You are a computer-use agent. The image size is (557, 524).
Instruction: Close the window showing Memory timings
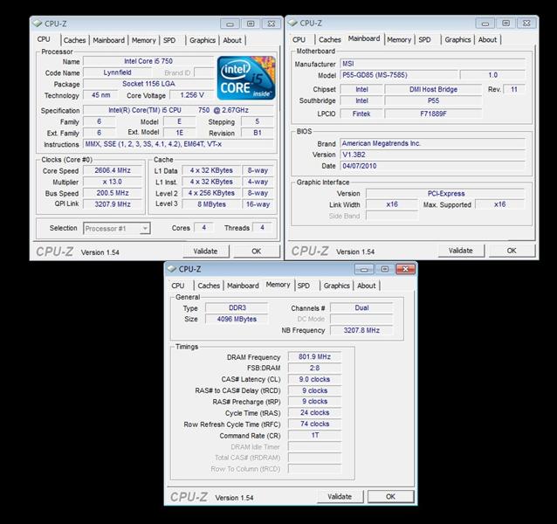(404, 269)
